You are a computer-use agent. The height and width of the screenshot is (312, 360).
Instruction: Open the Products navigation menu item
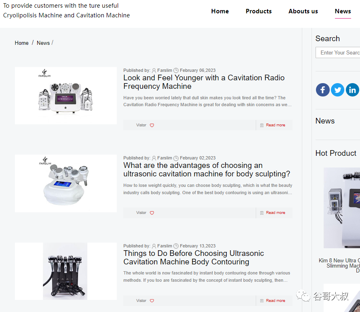click(x=259, y=11)
